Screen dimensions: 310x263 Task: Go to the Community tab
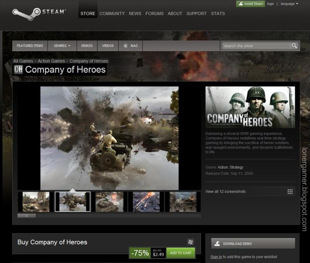(112, 14)
